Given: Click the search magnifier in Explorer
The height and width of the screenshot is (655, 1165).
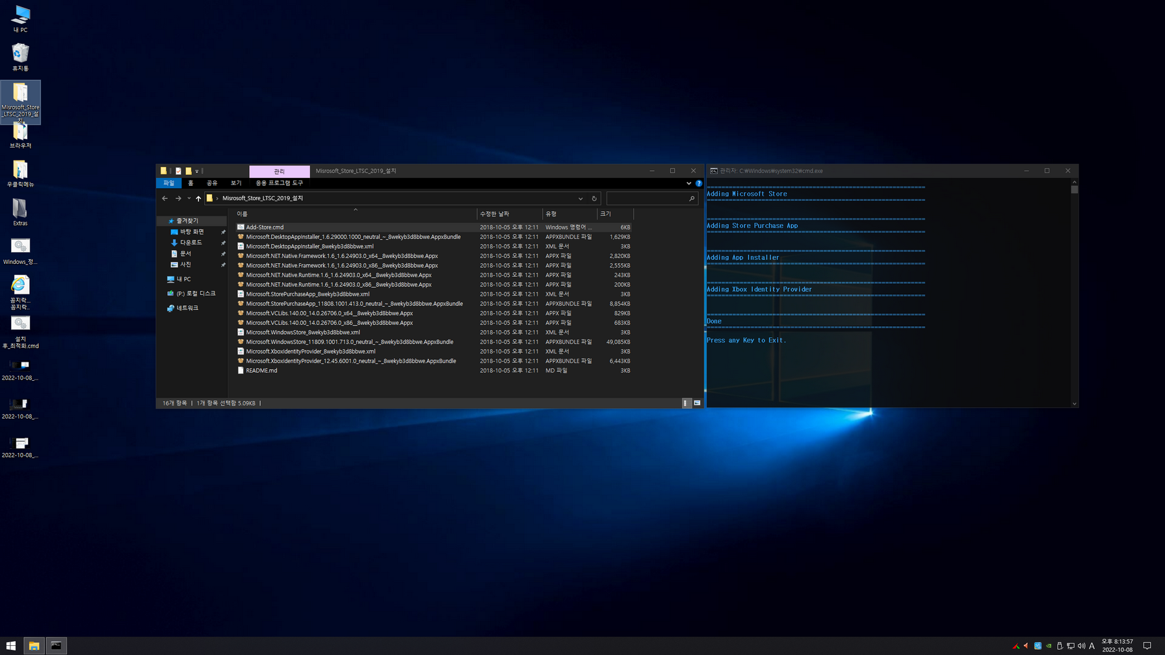Looking at the screenshot, I should point(692,198).
